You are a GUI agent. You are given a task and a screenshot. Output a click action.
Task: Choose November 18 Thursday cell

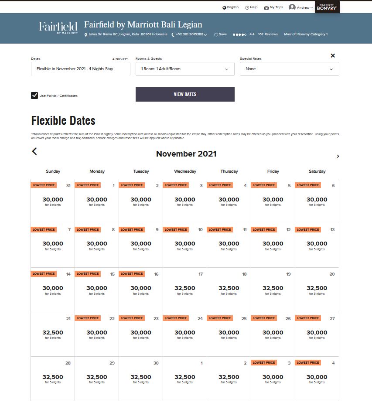coord(229,290)
